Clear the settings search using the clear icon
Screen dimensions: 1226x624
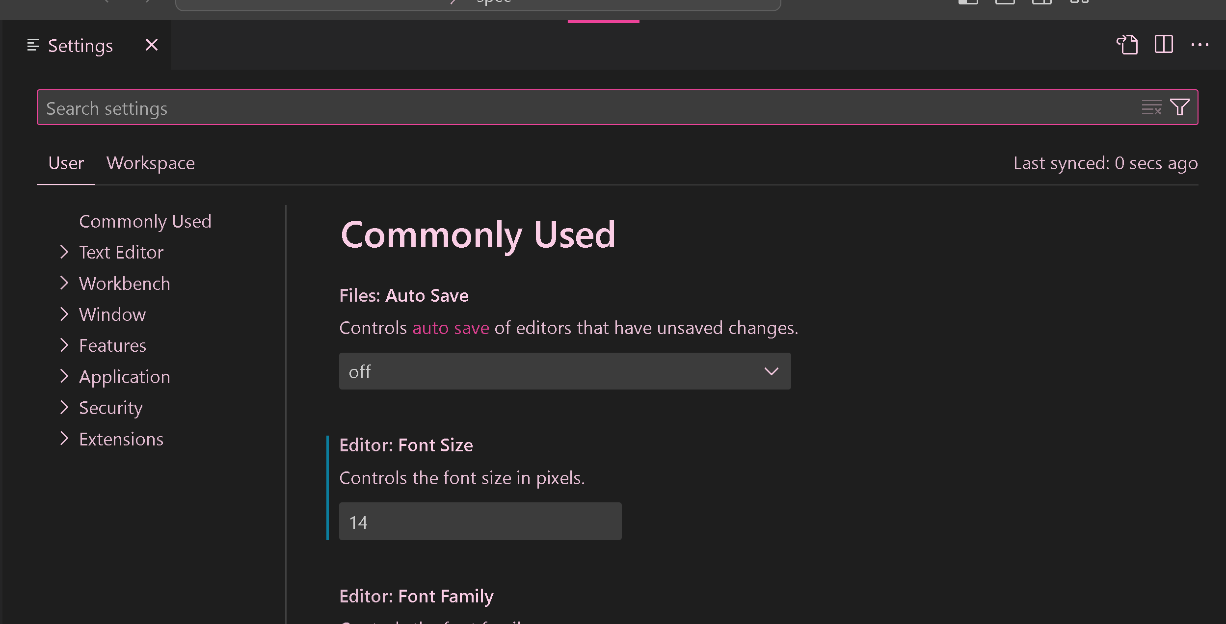coord(1151,107)
